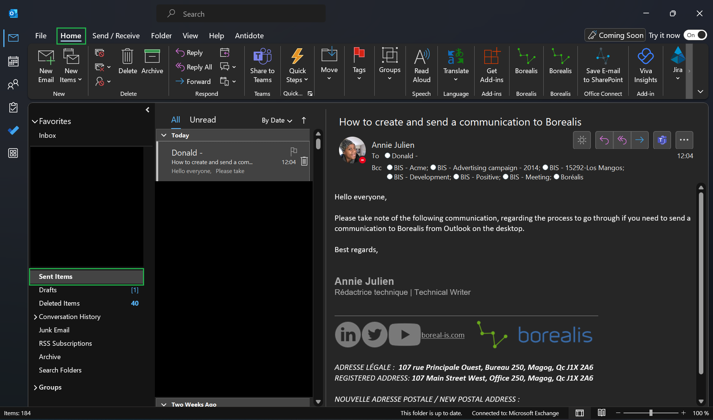Collapse the ribbon with the chevron
Image resolution: width=713 pixels, height=420 pixels.
point(700,91)
